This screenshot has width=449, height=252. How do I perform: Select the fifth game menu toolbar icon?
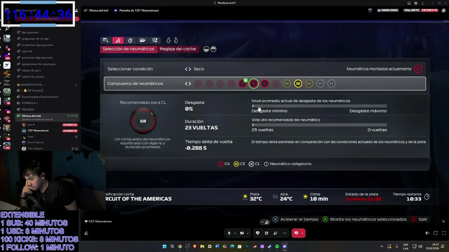(155, 40)
